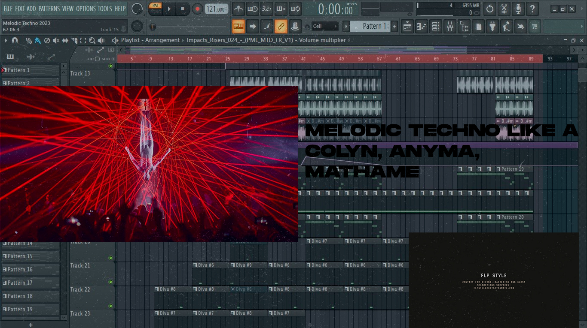Toggle note/clip grouping link icon
Screen dimensions: 587x328
(x=281, y=27)
